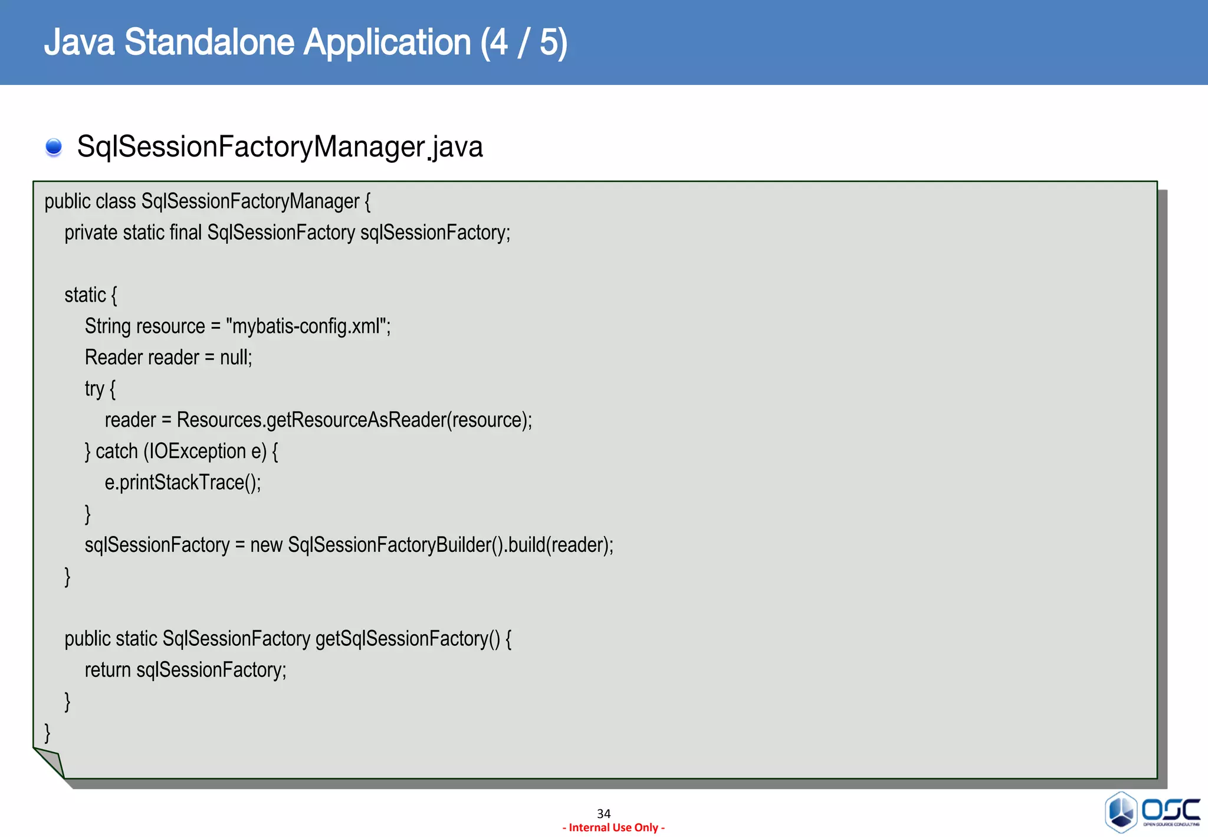
Task: Click the 'return sqlSessionFactory;' line
Action: click(x=185, y=671)
